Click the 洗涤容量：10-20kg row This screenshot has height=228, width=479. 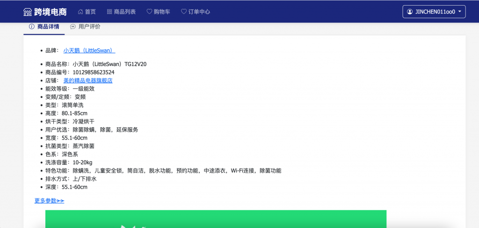point(69,162)
